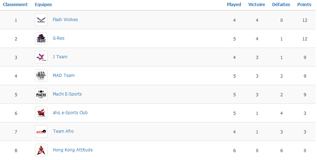This screenshot has height=160, width=317.
Task: Open the G-Rex team link
Action: [x=59, y=38]
